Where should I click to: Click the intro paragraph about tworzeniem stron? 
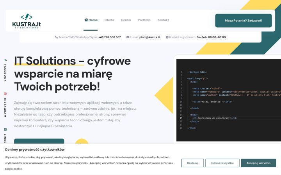[75, 114]
